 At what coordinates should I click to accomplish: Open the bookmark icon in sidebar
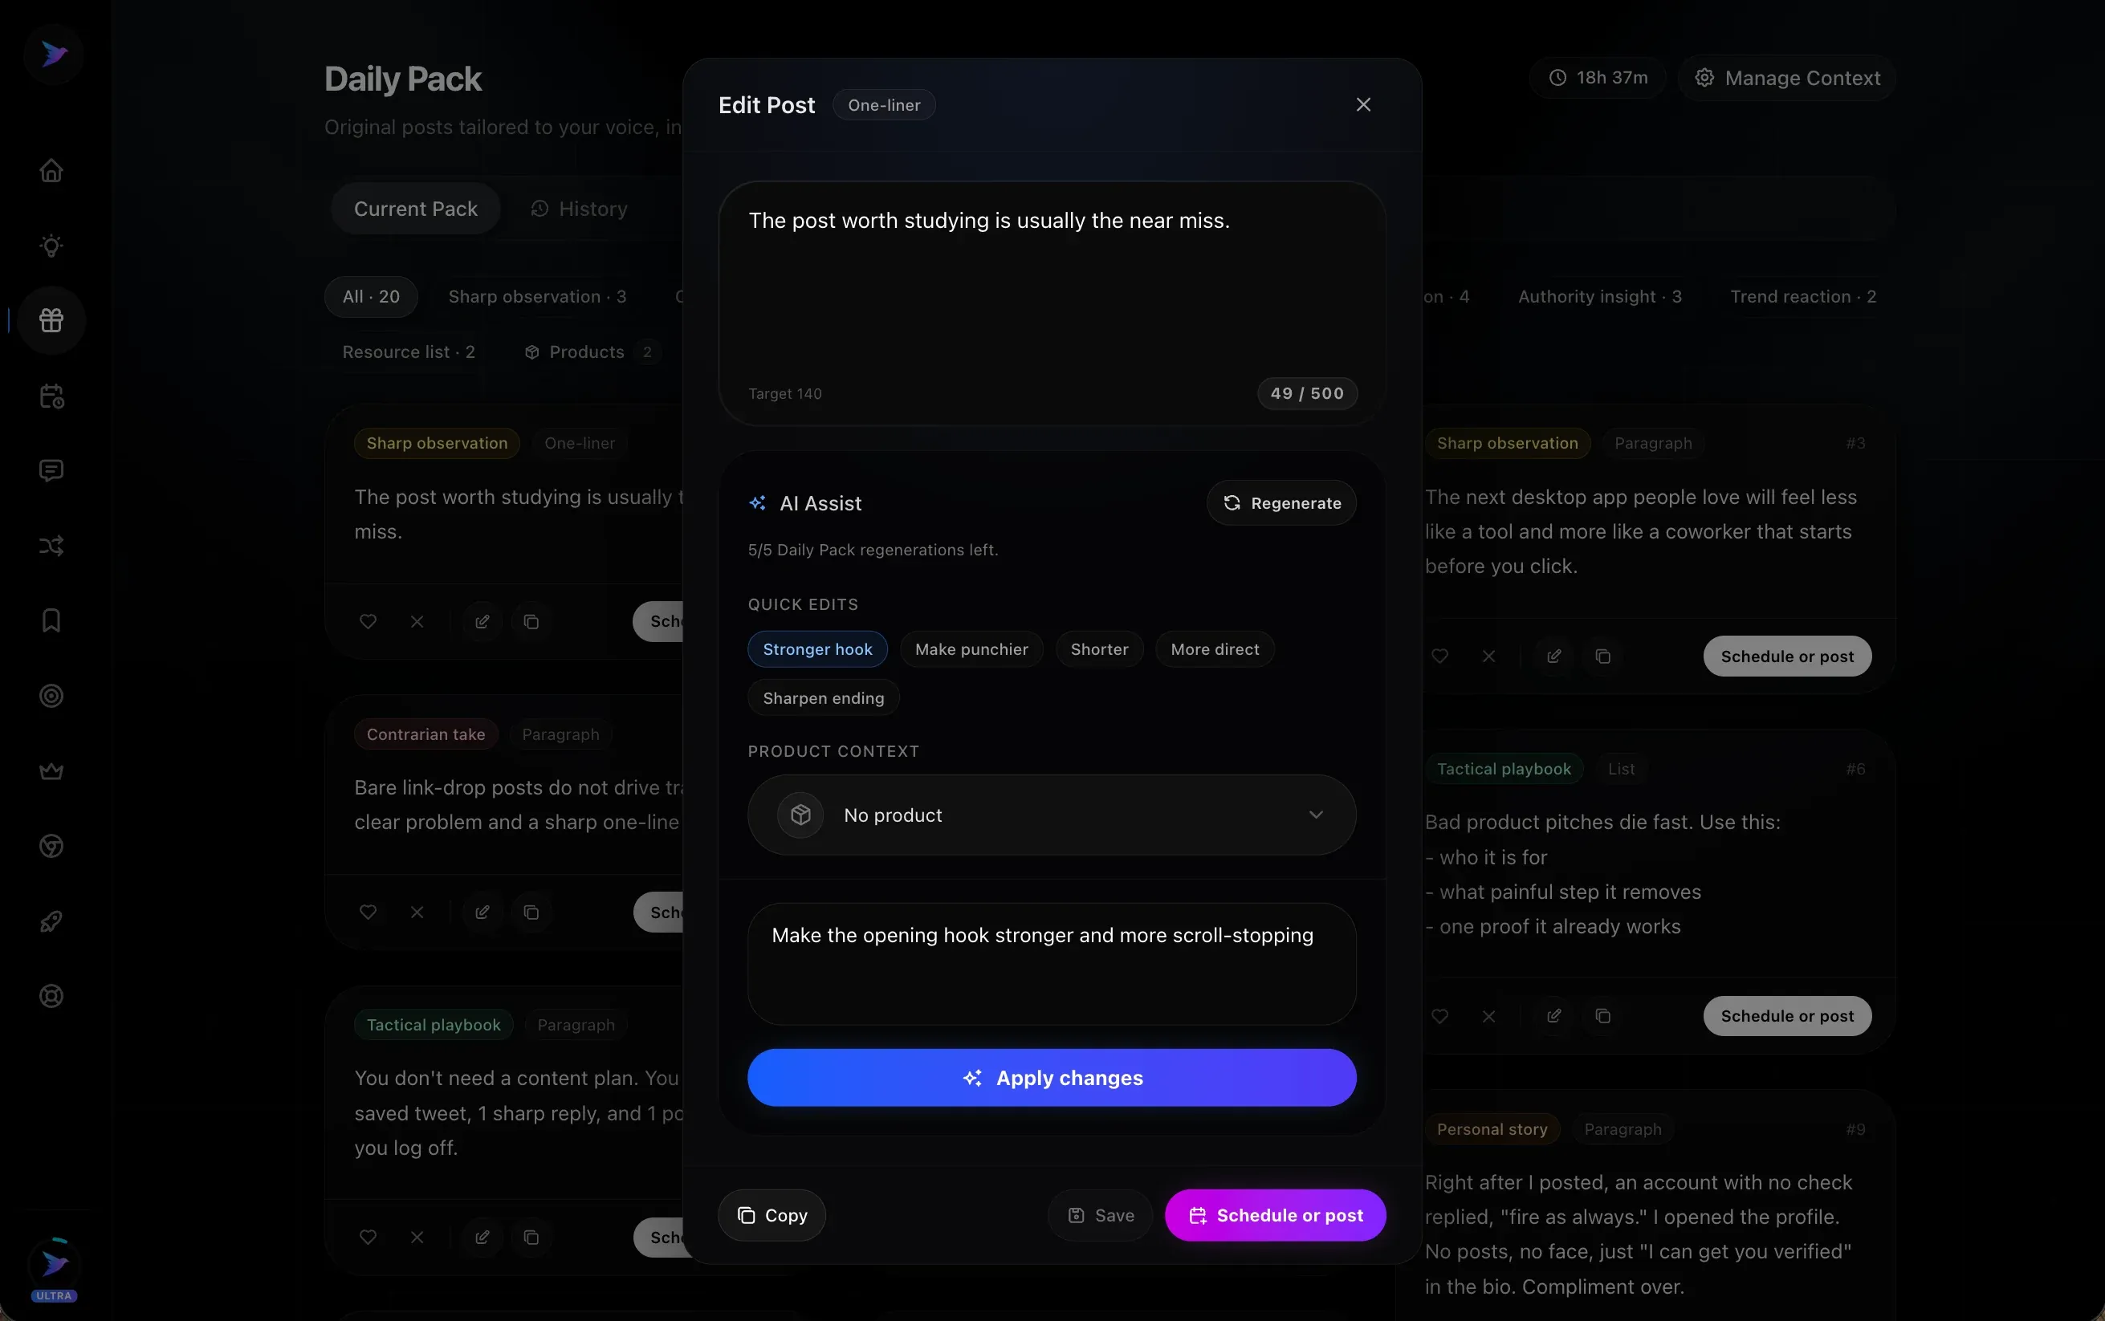tap(51, 620)
